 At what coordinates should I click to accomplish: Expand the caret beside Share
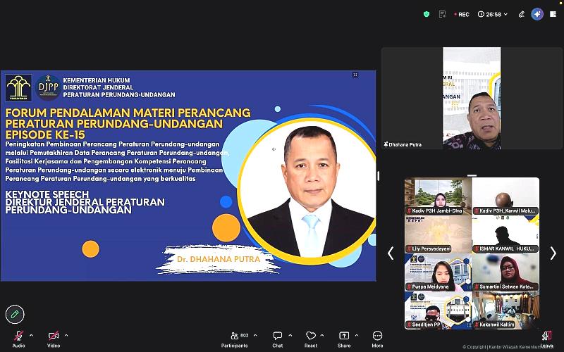[357, 336]
